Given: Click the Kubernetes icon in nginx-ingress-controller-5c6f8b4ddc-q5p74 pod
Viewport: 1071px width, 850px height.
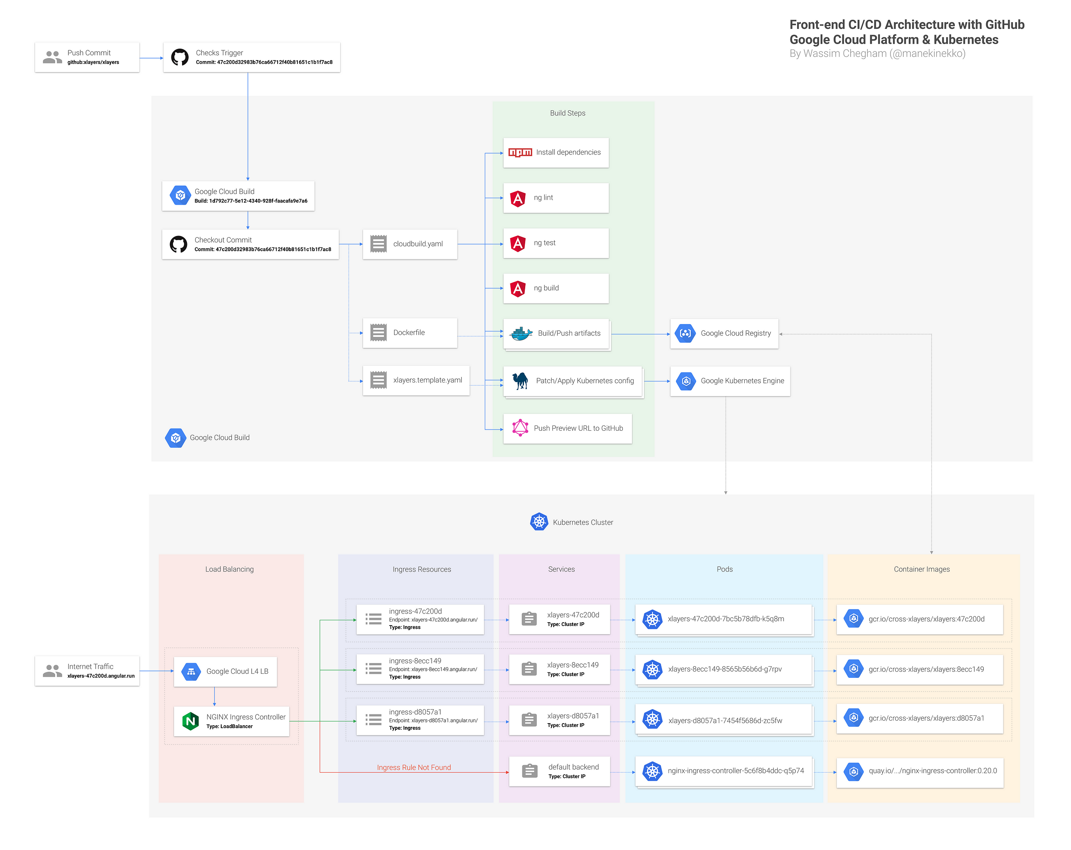Looking at the screenshot, I should click(x=652, y=771).
